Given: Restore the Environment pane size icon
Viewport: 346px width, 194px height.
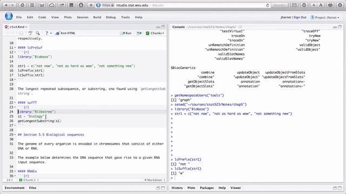Looking at the screenshot, I should point(158,188).
